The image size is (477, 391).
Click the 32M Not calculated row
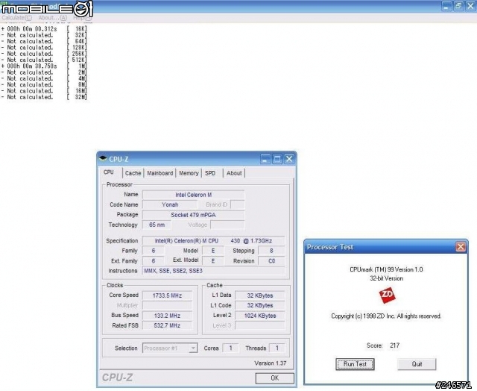coord(44,97)
